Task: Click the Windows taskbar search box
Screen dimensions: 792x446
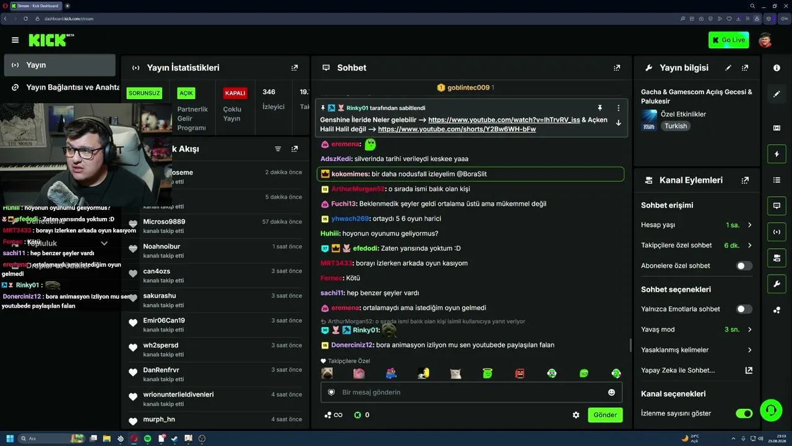Action: pos(52,439)
